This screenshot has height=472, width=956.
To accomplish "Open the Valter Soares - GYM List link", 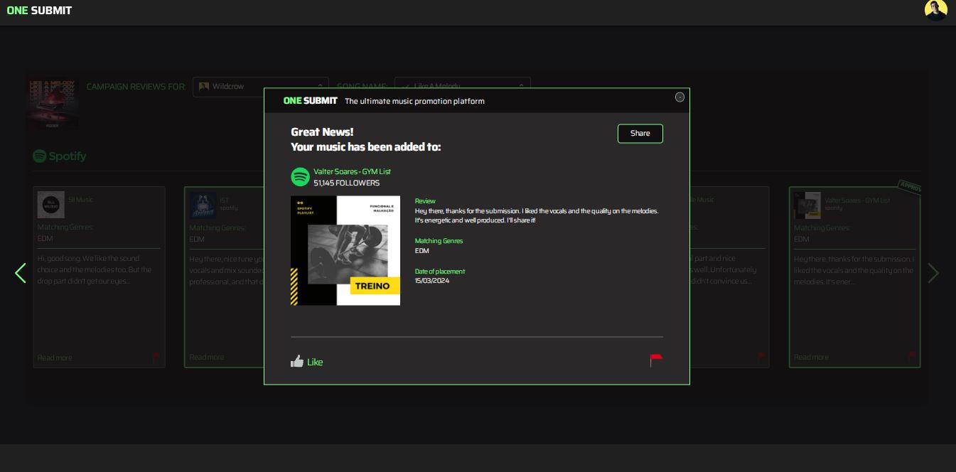I will tap(352, 171).
